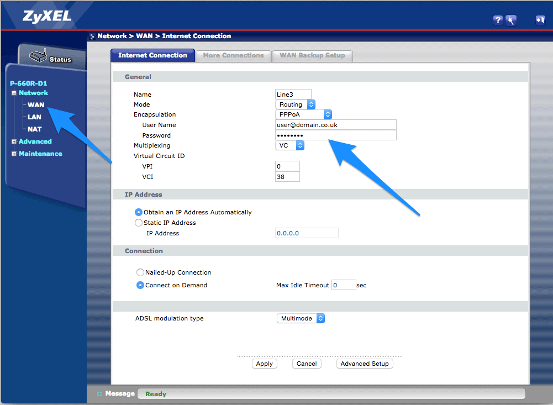The width and height of the screenshot is (553, 405).
Task: Select the Static IP Address radio button
Action: click(x=139, y=223)
